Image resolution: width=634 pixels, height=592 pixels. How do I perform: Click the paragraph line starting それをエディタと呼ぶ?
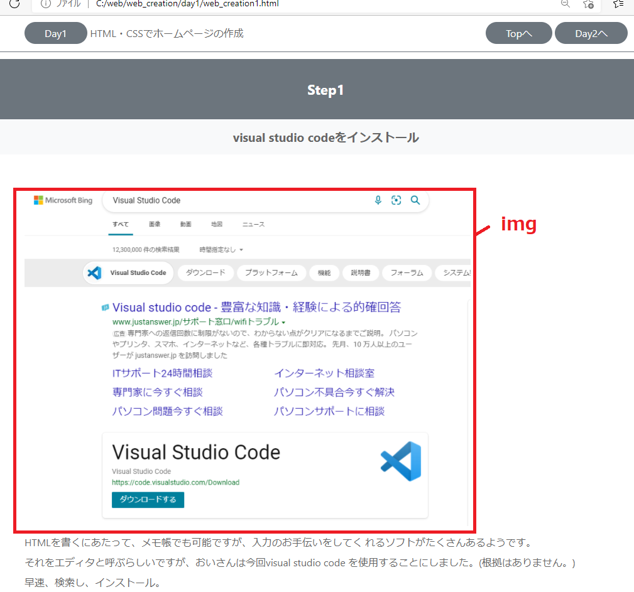pyautogui.click(x=300, y=562)
